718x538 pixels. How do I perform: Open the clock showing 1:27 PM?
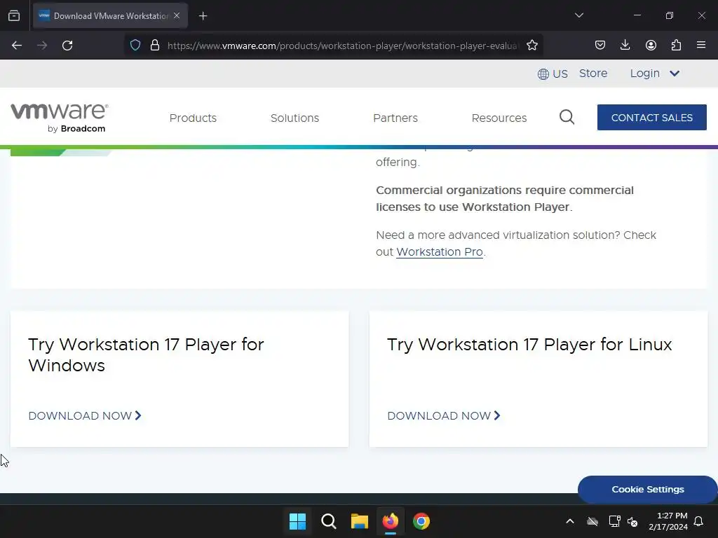668,521
